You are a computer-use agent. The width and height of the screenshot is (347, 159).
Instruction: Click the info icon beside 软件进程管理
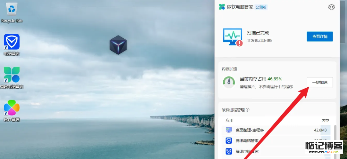[x=248, y=110]
